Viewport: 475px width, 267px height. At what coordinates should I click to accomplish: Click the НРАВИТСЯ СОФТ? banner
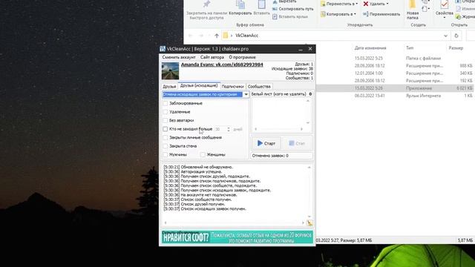pyautogui.click(x=237, y=237)
